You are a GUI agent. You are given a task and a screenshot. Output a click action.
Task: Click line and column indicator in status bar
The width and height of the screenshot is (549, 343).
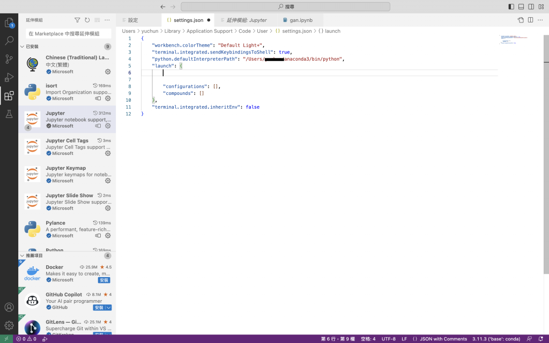[x=338, y=339]
